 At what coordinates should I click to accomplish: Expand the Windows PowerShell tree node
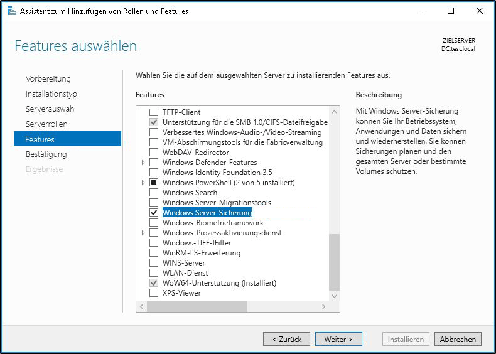click(143, 183)
